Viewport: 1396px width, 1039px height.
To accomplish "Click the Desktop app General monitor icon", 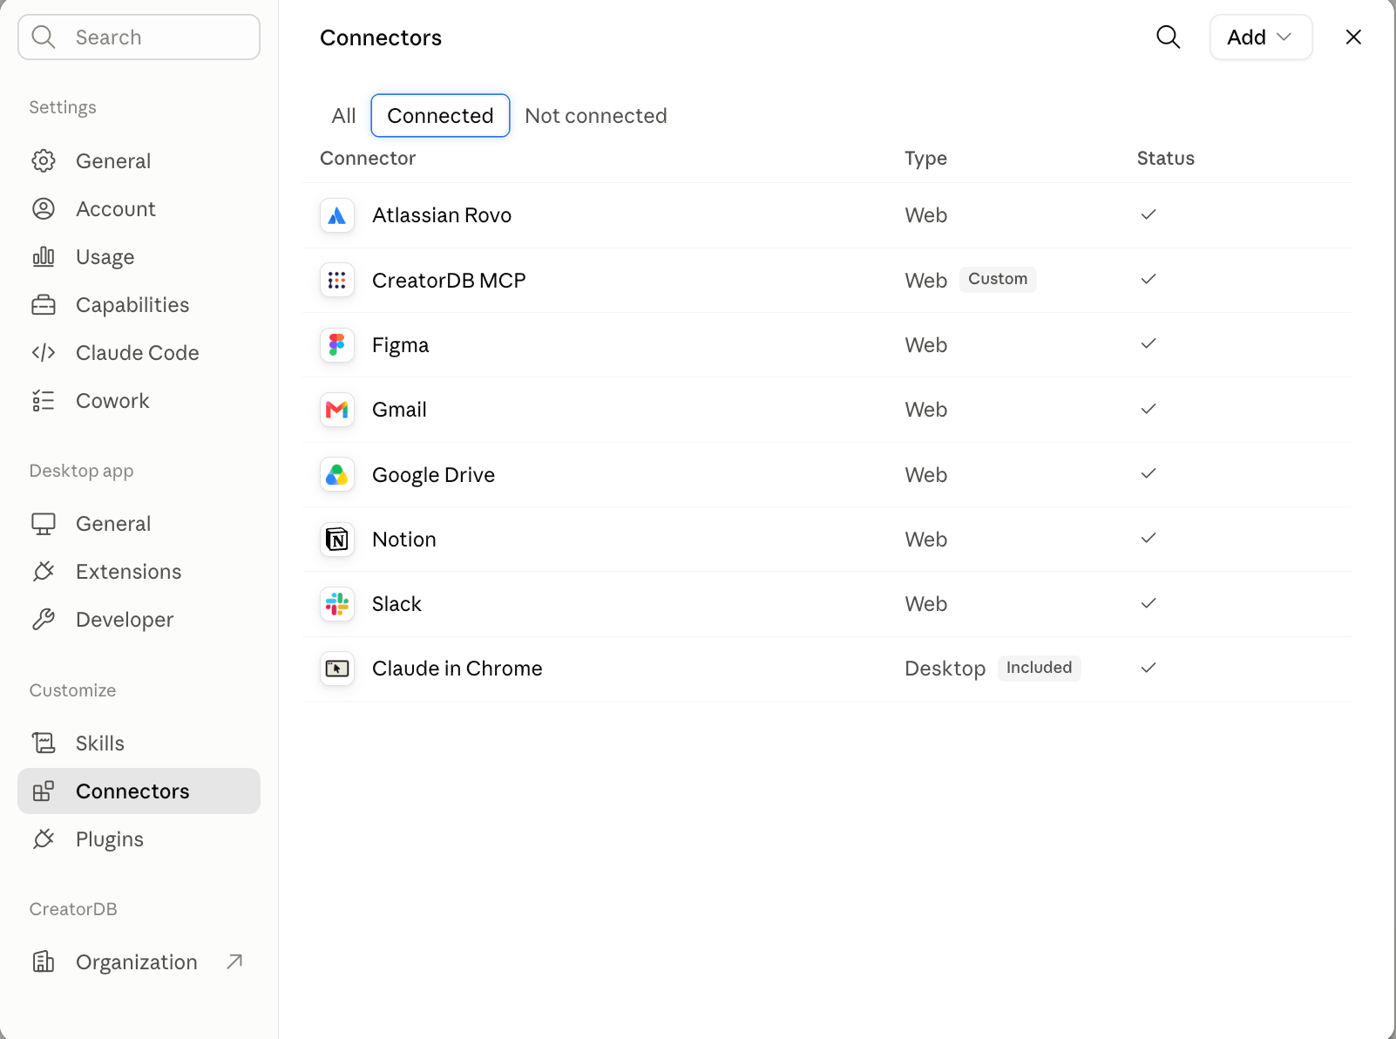I will coord(44,523).
